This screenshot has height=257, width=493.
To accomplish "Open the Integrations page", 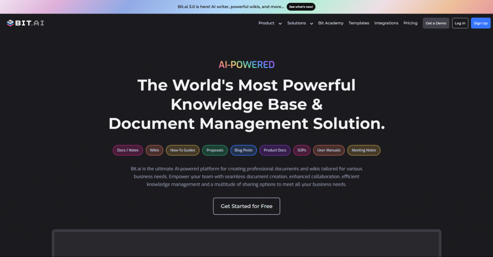I will pos(386,23).
